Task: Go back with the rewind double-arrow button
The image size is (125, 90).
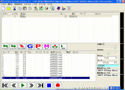Action: [x=14, y=85]
